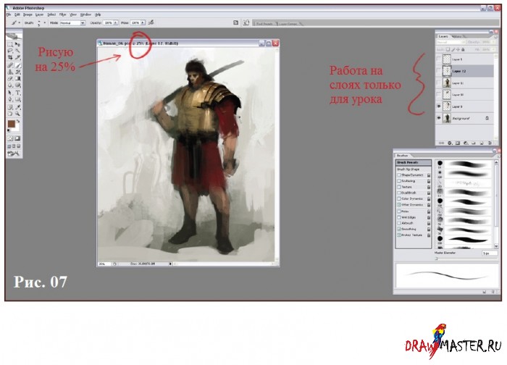Show Layer 12 via its visibility box
507x365 pixels.
pos(438,70)
